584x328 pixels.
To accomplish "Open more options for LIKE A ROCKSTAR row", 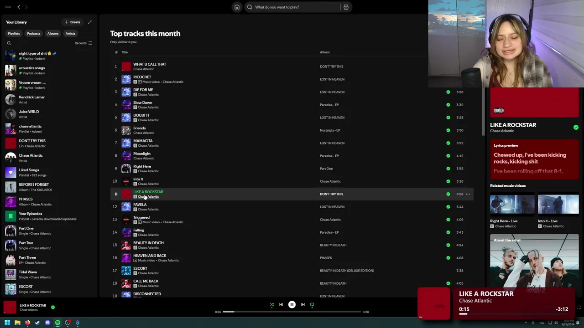I will pos(468,194).
